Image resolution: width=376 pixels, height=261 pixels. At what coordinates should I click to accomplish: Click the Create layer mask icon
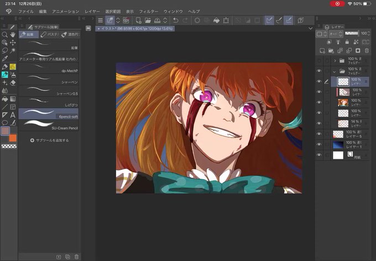click(x=358, y=51)
